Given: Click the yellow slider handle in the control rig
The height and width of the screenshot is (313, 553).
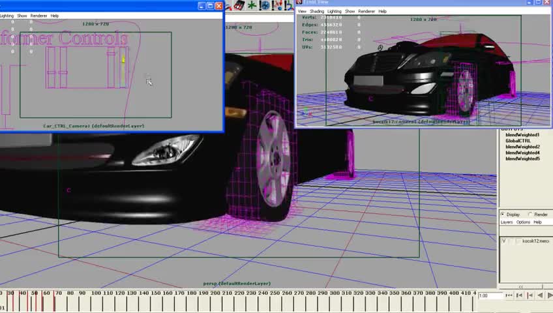Looking at the screenshot, I should pyautogui.click(x=123, y=60).
